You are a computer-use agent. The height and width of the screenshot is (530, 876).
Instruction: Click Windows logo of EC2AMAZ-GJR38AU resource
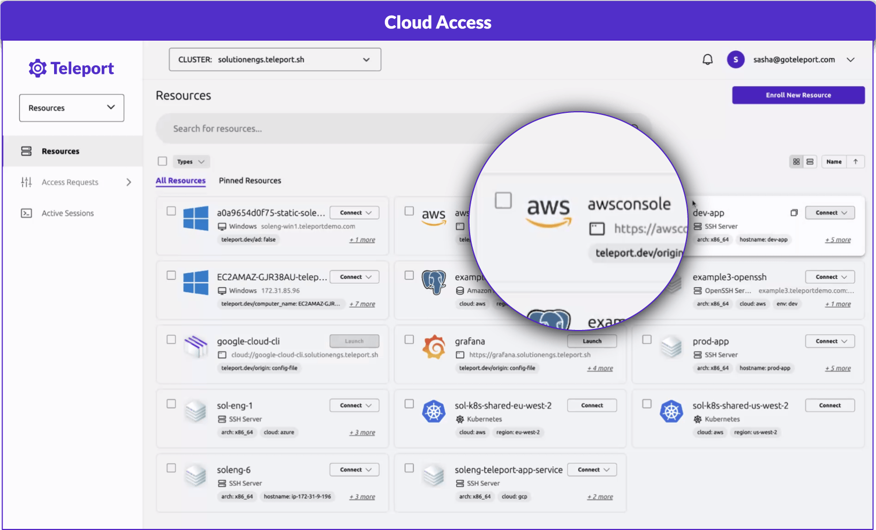click(196, 282)
